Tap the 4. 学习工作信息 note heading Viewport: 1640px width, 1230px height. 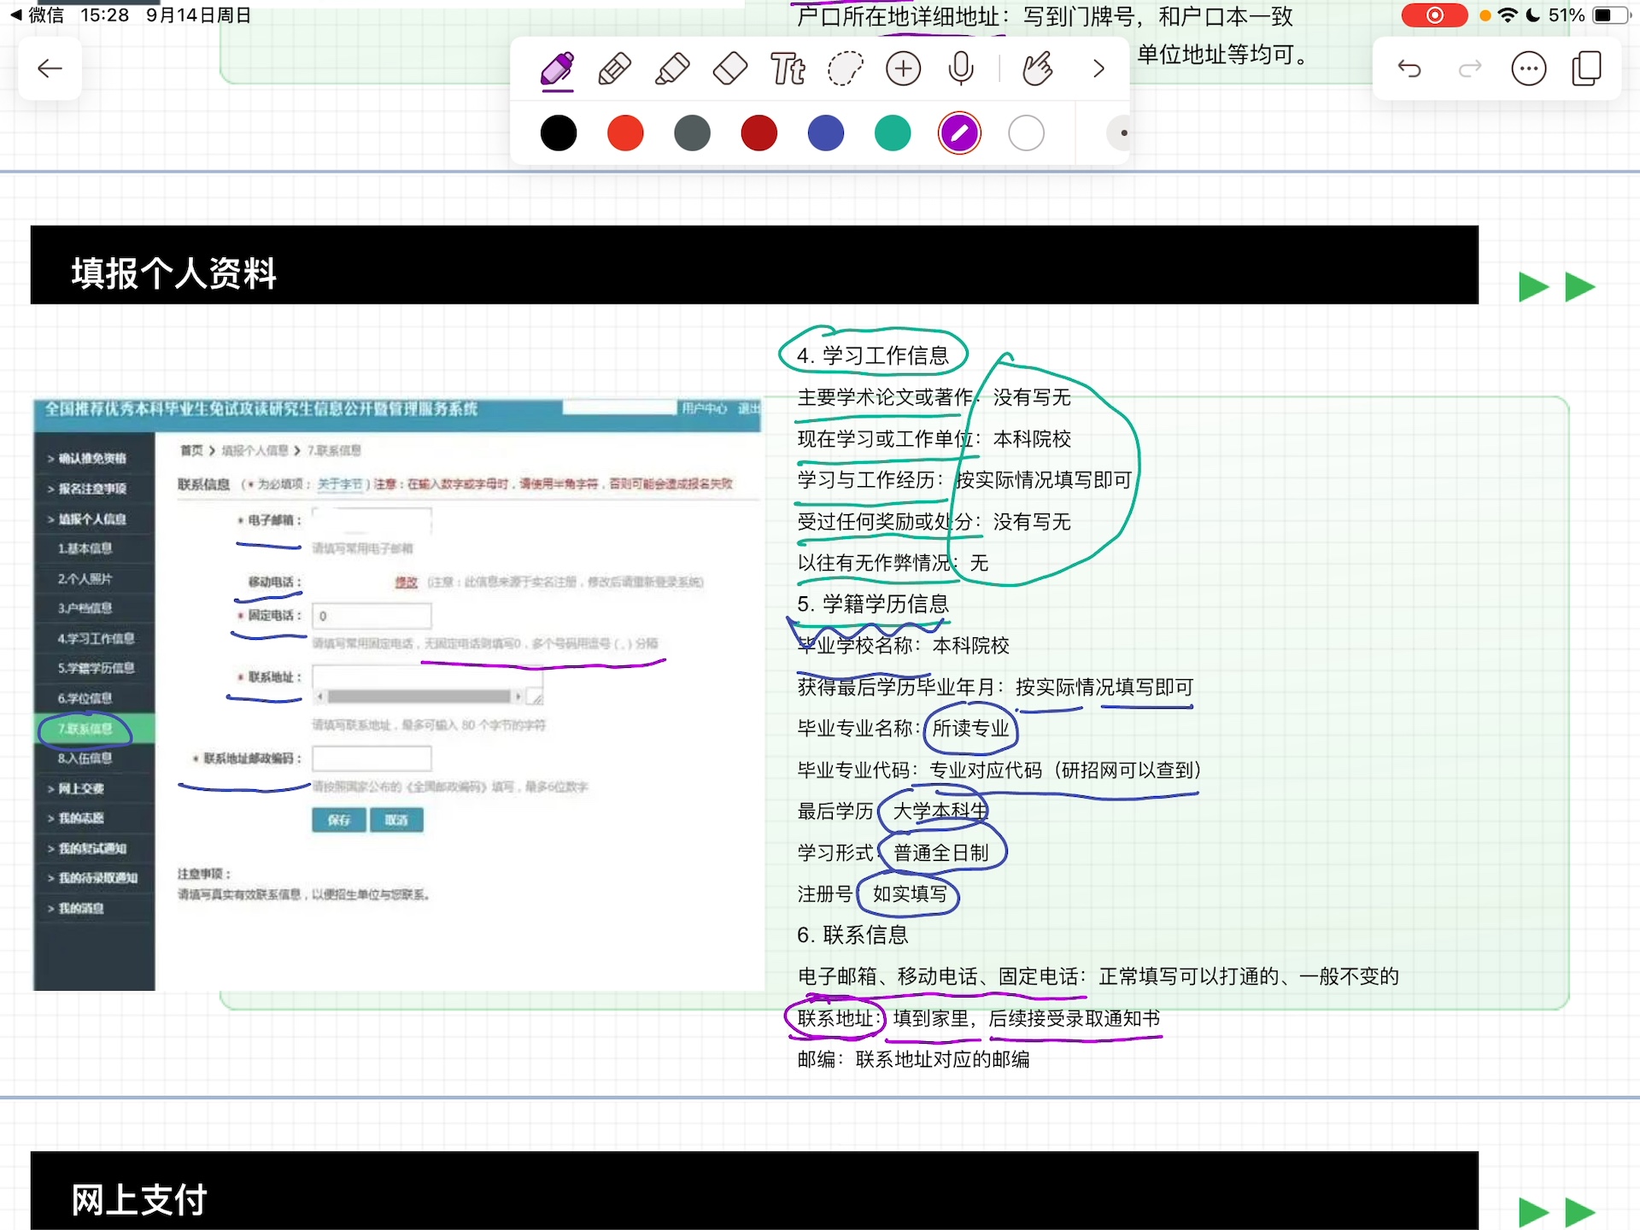pos(873,355)
